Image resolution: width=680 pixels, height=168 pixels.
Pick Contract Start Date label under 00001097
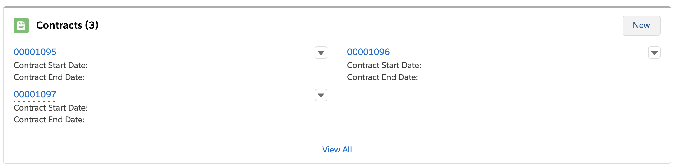pyautogui.click(x=51, y=108)
